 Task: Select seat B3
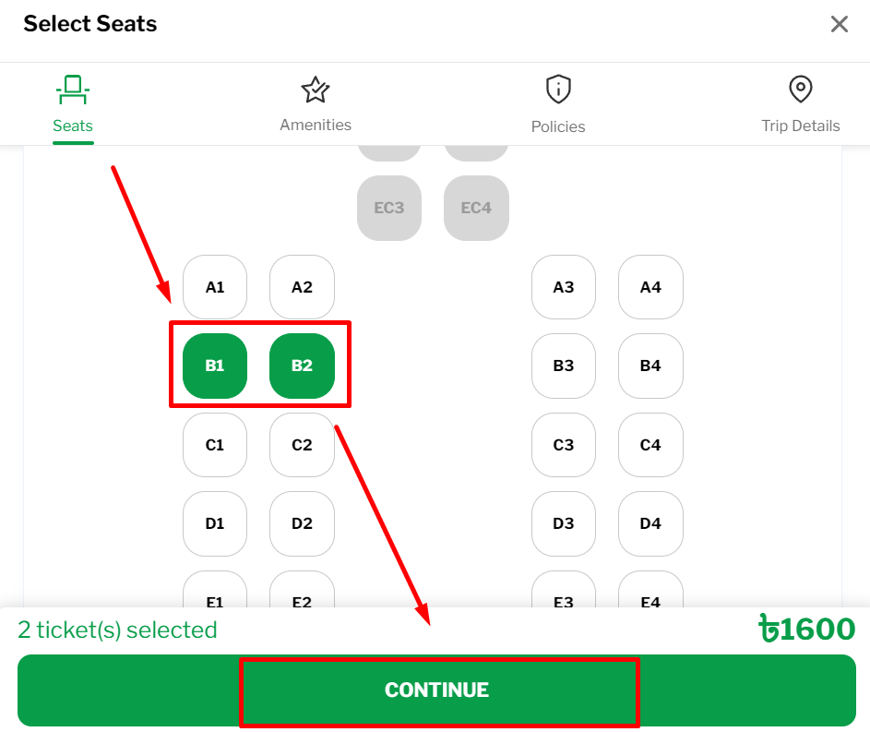[x=564, y=366]
